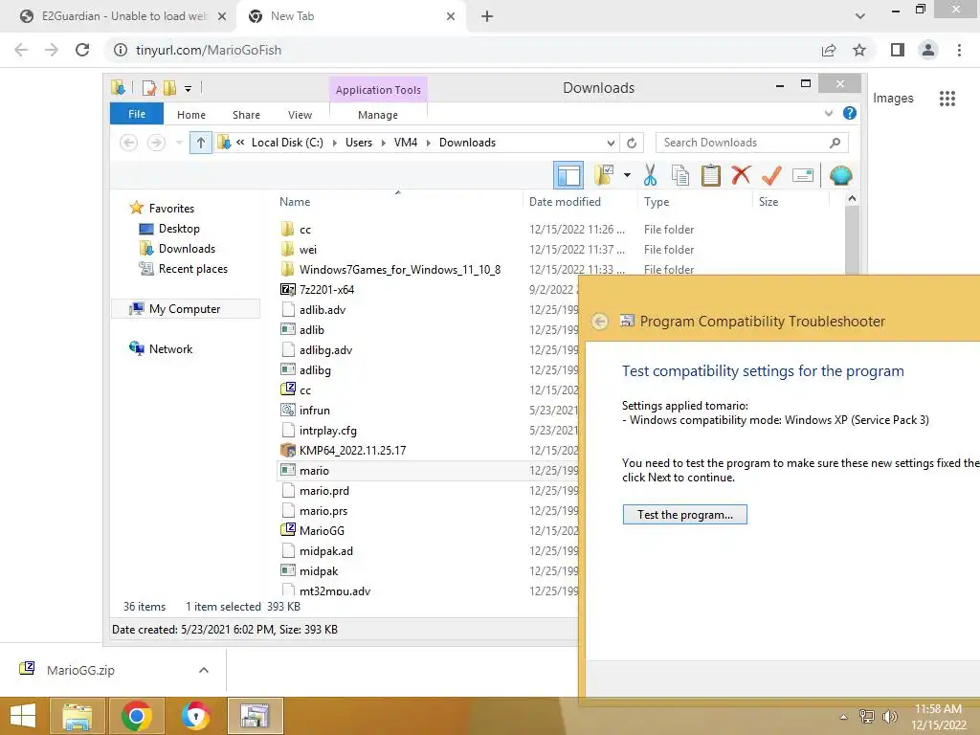Image resolution: width=980 pixels, height=735 pixels.
Task: Open Chrome three-dot menu
Action: tap(959, 50)
